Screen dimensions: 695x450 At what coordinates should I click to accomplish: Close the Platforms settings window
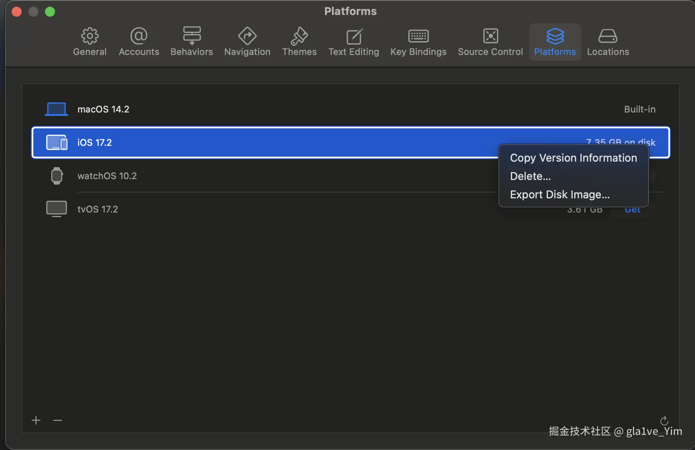coord(17,12)
